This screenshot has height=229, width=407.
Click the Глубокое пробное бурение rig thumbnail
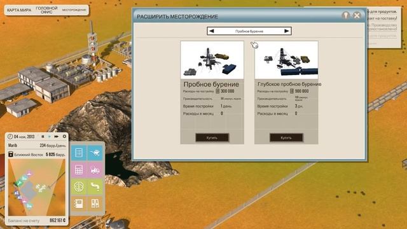286,60
